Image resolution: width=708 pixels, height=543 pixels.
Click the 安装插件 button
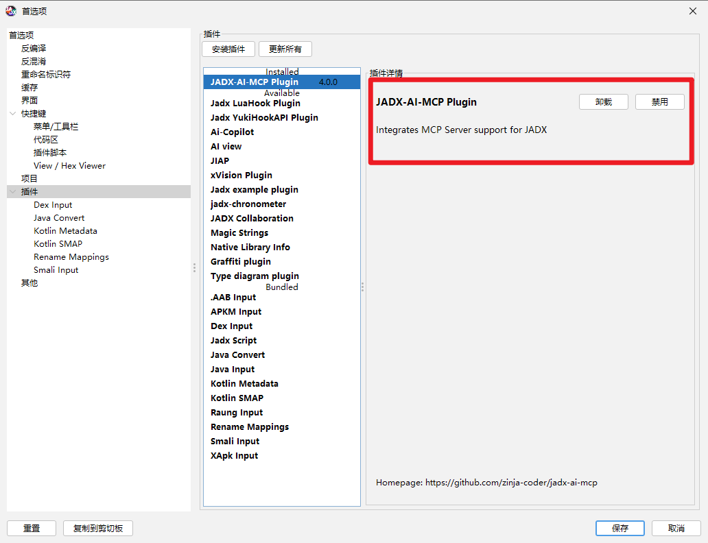228,49
